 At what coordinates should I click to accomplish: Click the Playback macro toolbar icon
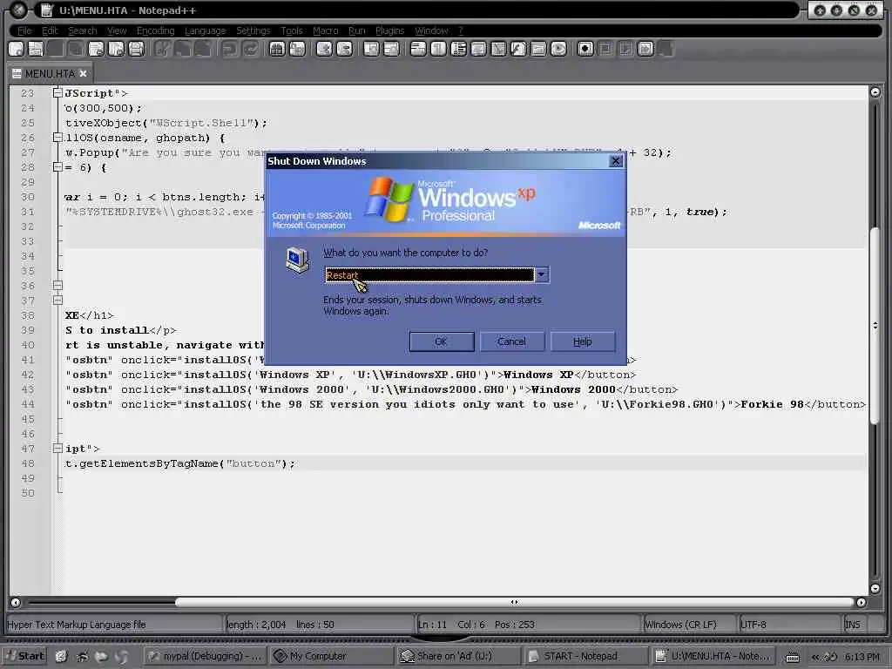[625, 49]
